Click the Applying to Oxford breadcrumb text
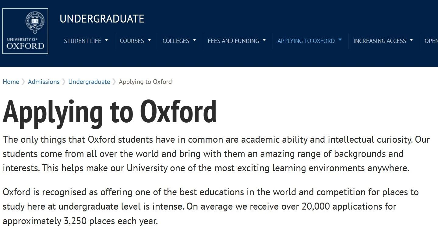438x233 pixels. [x=145, y=82]
